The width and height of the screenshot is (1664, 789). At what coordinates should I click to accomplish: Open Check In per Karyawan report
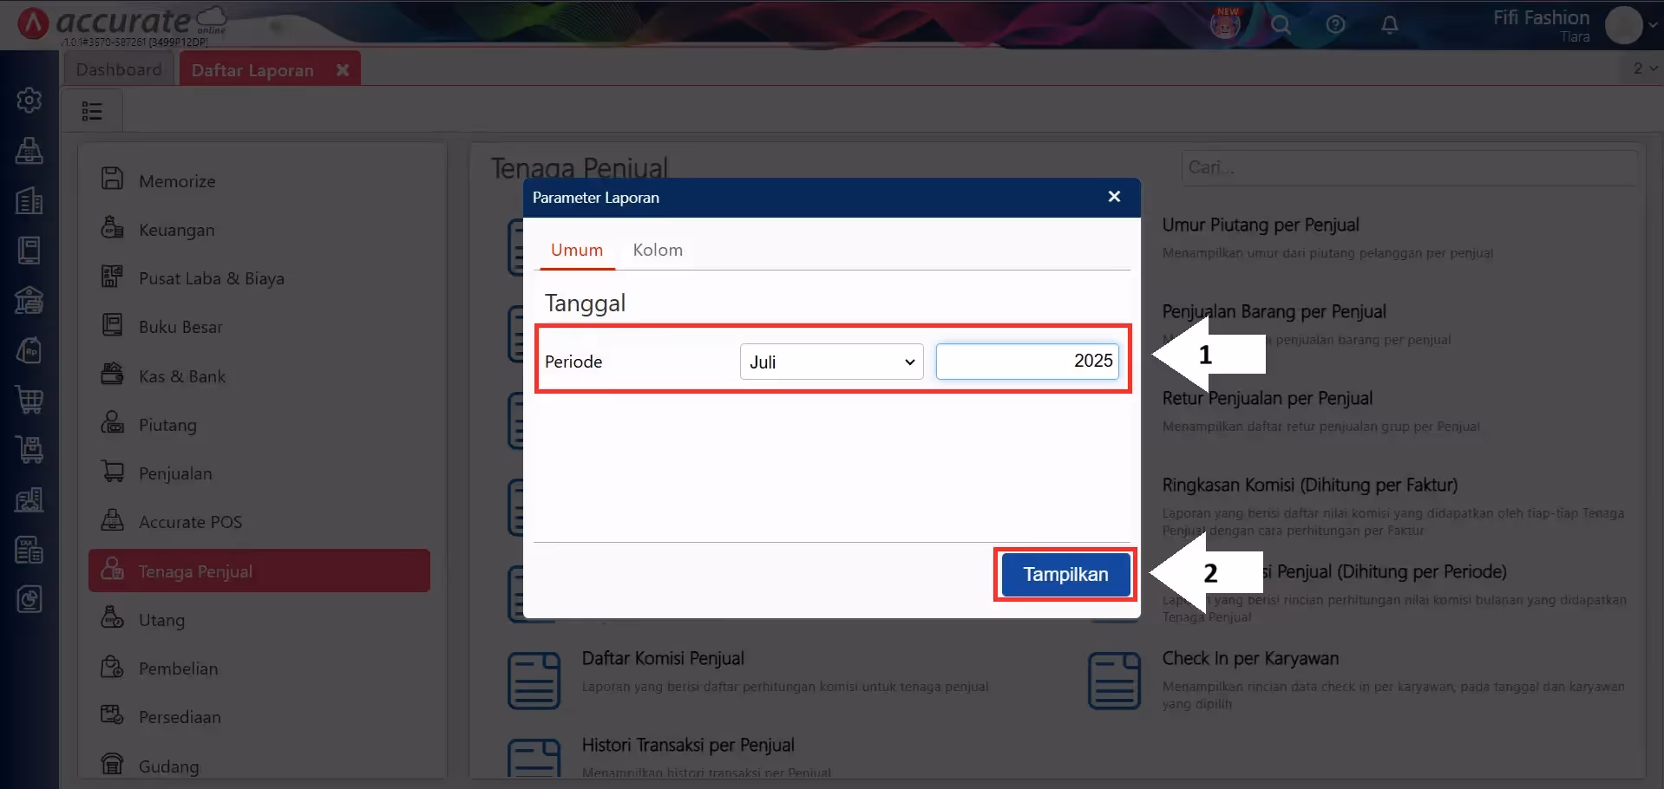click(x=1250, y=659)
